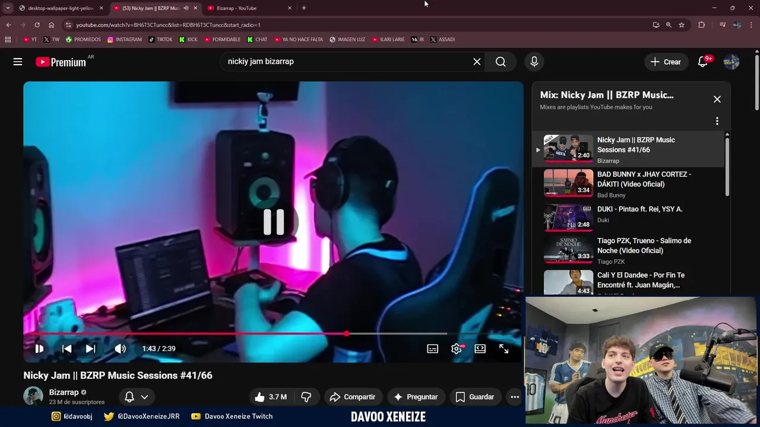The width and height of the screenshot is (760, 427).
Task: Open a new browser tab
Action: [x=304, y=8]
